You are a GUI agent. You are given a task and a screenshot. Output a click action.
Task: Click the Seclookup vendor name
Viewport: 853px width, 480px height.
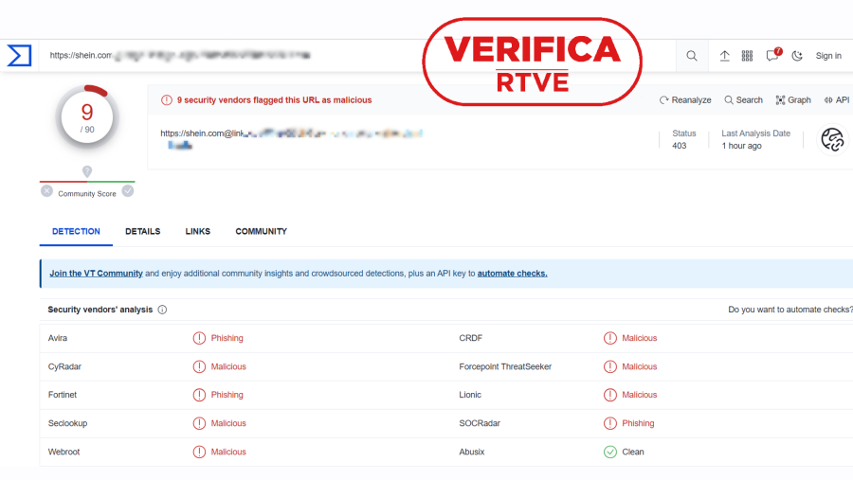click(67, 423)
